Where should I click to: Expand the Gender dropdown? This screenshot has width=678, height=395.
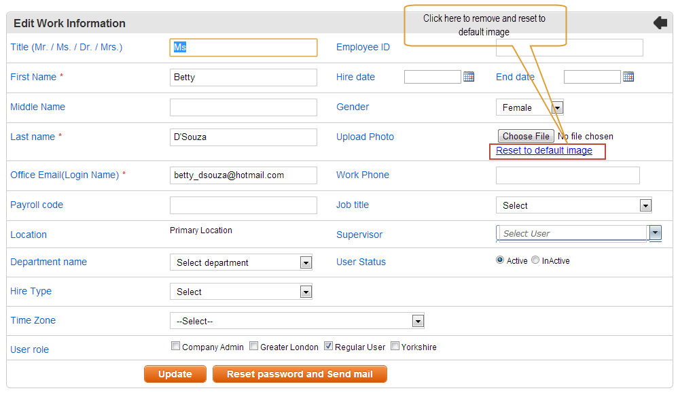[530, 107]
